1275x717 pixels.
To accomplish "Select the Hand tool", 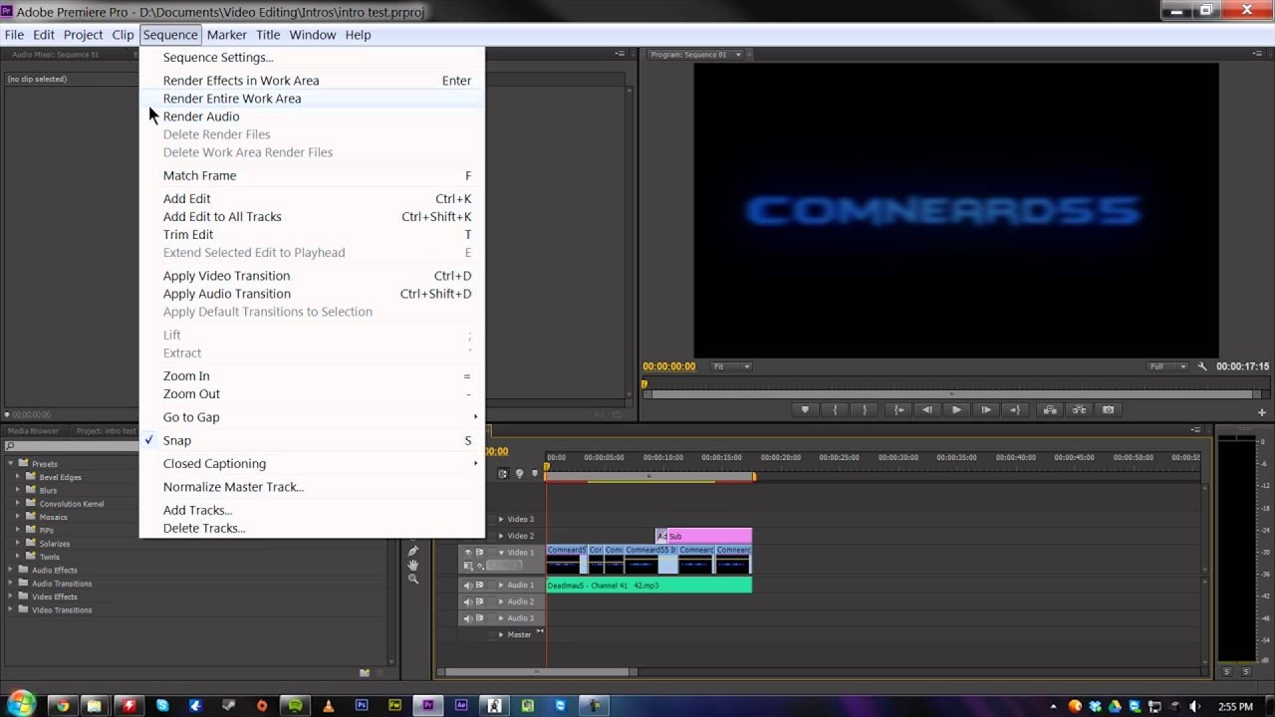I will pos(413,565).
